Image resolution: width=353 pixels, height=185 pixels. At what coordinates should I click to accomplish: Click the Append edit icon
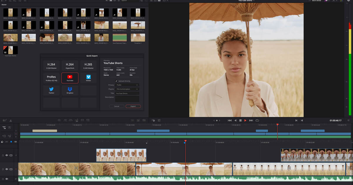click(65, 120)
